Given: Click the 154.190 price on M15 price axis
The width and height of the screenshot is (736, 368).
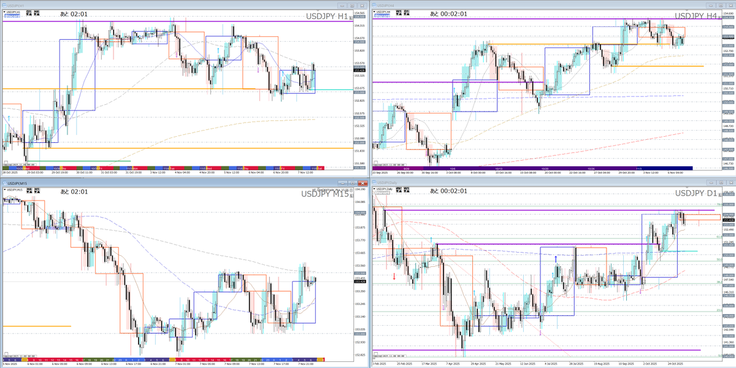Looking at the screenshot, I should (x=360, y=189).
